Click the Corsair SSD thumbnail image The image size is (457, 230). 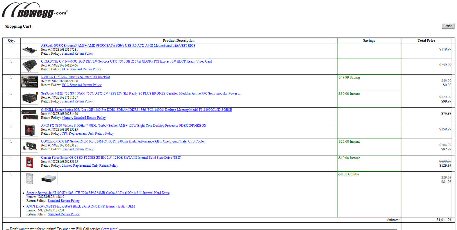pyautogui.click(x=30, y=163)
